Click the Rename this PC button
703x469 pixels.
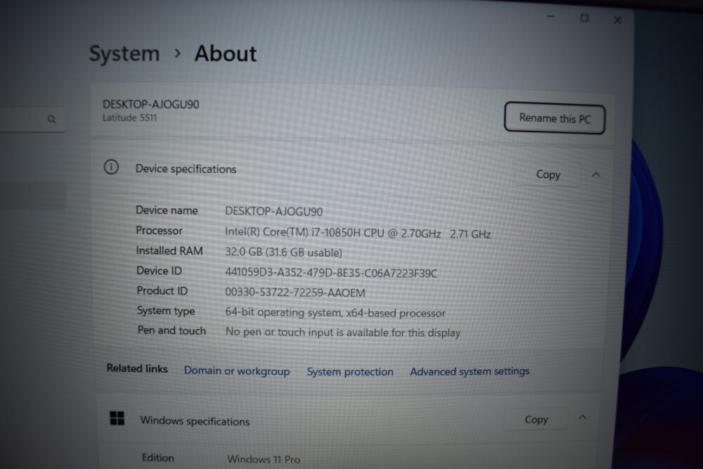click(555, 118)
